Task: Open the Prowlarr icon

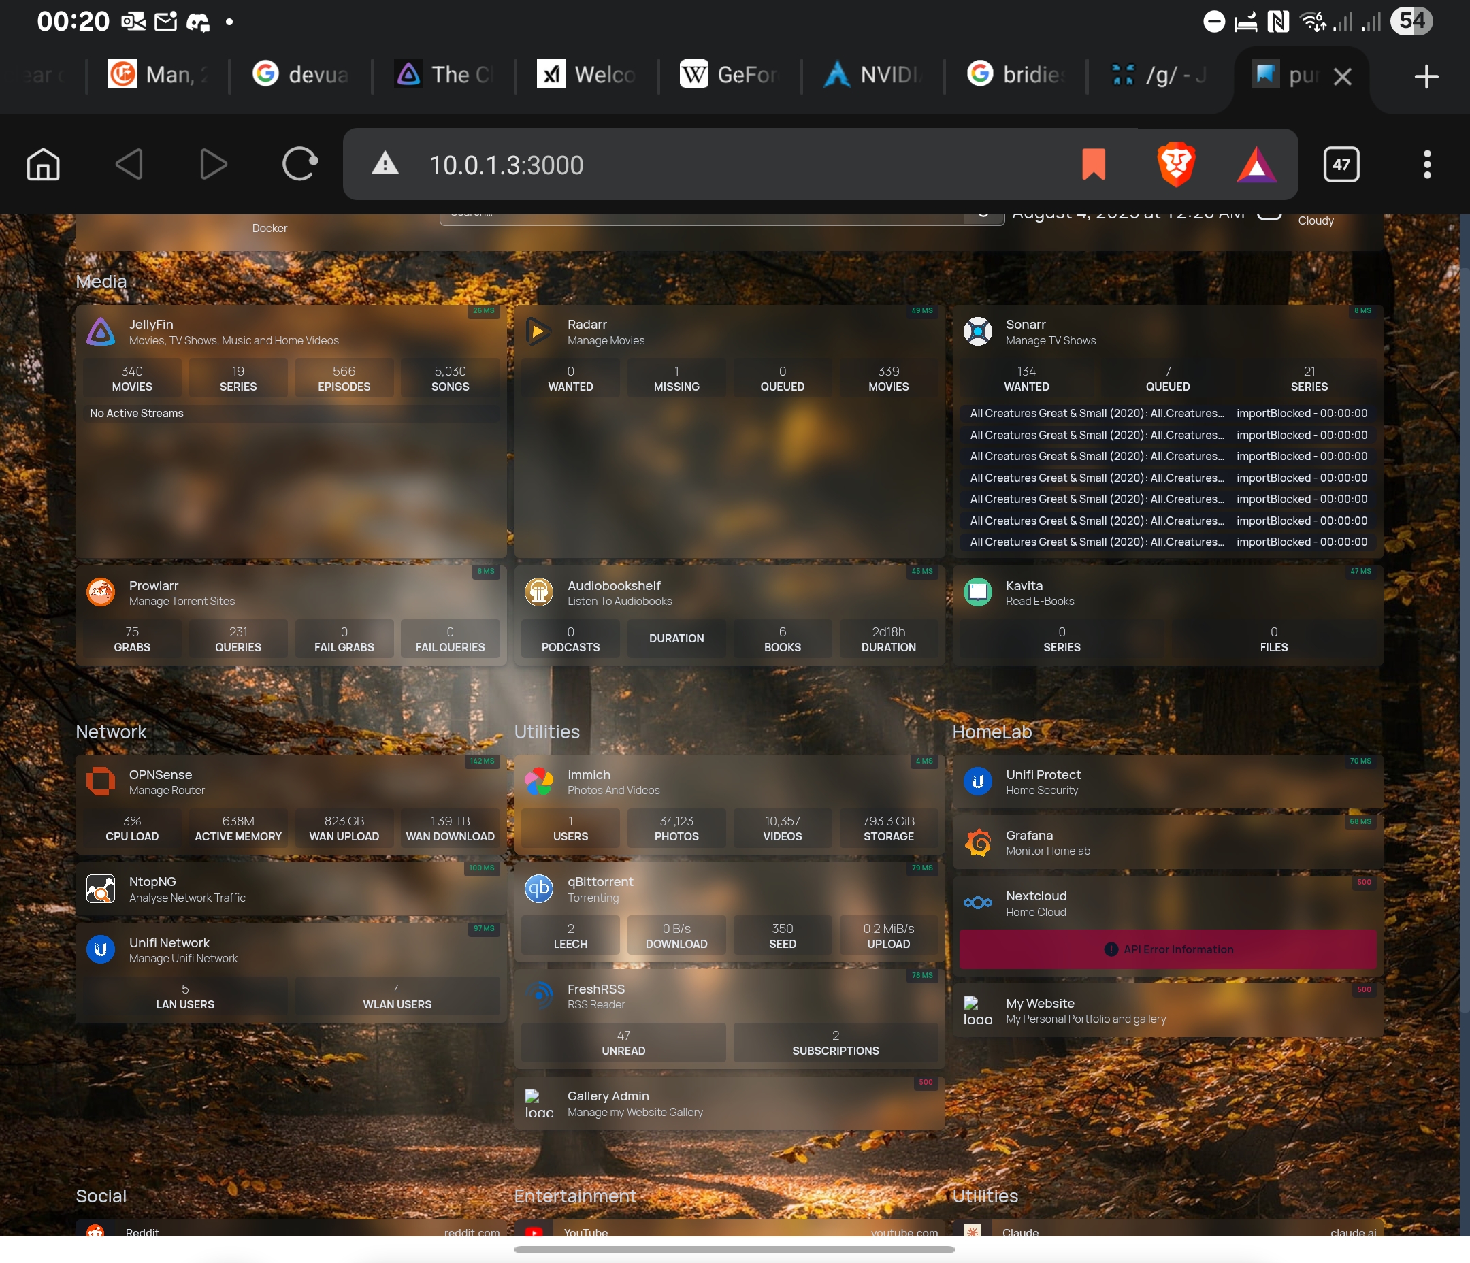Action: coord(101,592)
